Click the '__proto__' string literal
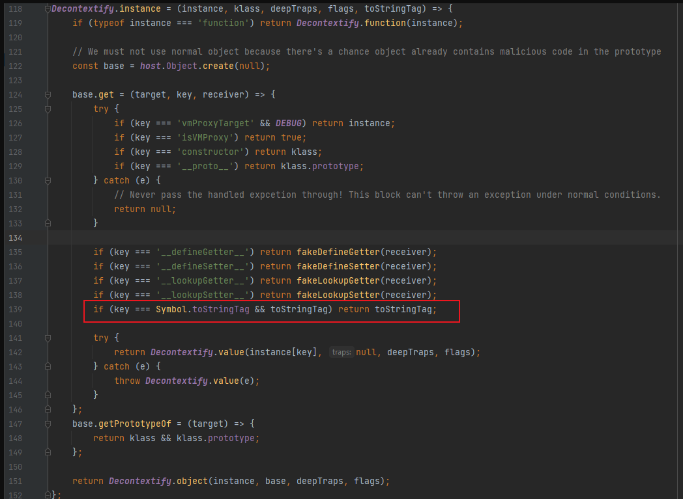 (x=205, y=167)
